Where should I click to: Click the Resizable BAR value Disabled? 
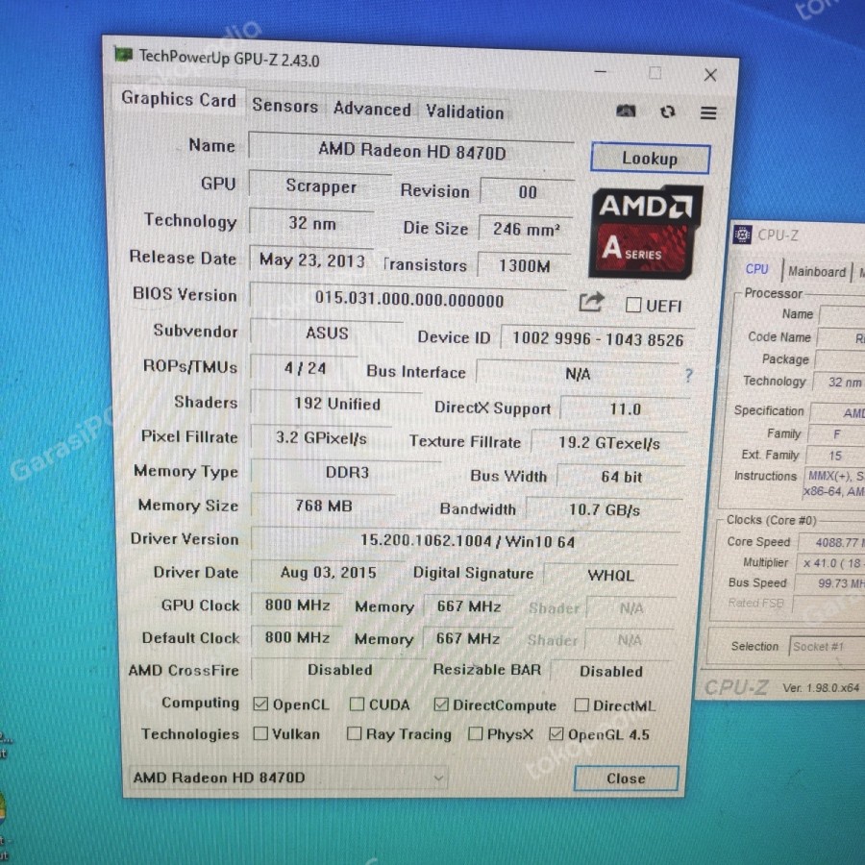coord(610,671)
